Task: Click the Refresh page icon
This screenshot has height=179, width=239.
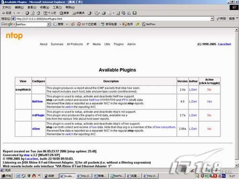Action: click(x=33, y=13)
